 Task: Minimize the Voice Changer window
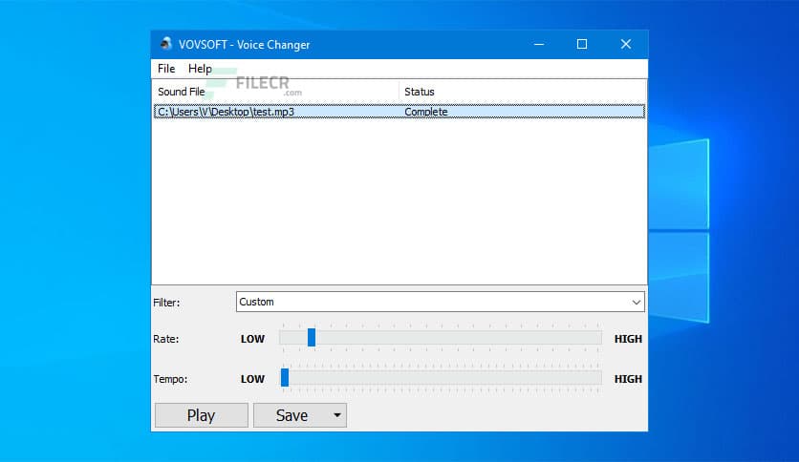point(539,44)
